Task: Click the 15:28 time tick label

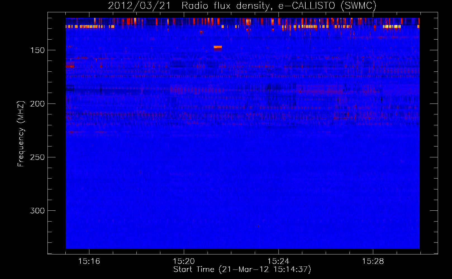Action: 373,261
